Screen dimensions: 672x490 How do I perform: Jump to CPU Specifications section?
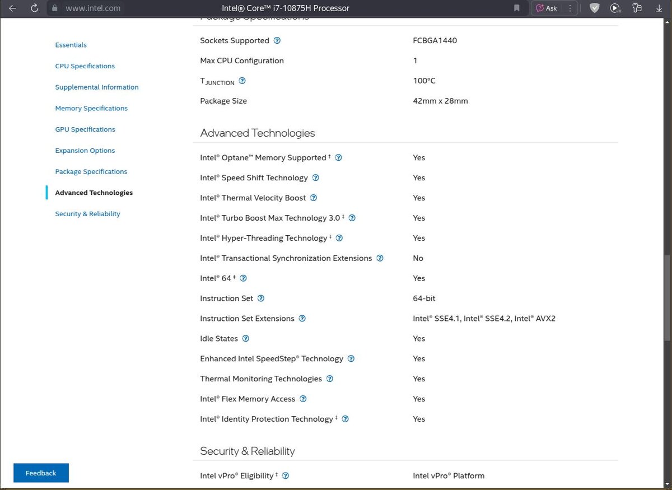85,66
